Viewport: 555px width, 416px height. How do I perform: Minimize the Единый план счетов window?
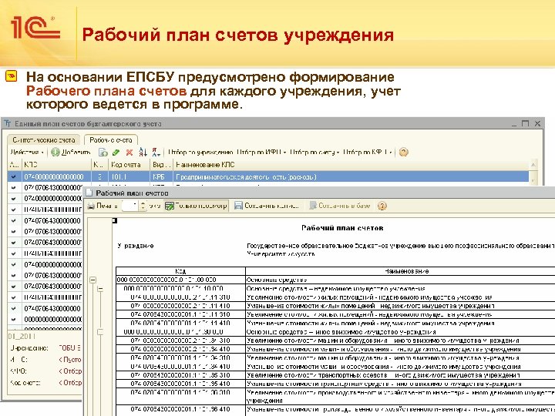(x=514, y=123)
